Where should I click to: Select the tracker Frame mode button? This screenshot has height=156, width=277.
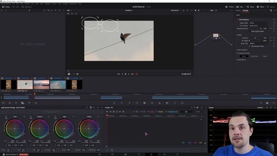pos(198,112)
